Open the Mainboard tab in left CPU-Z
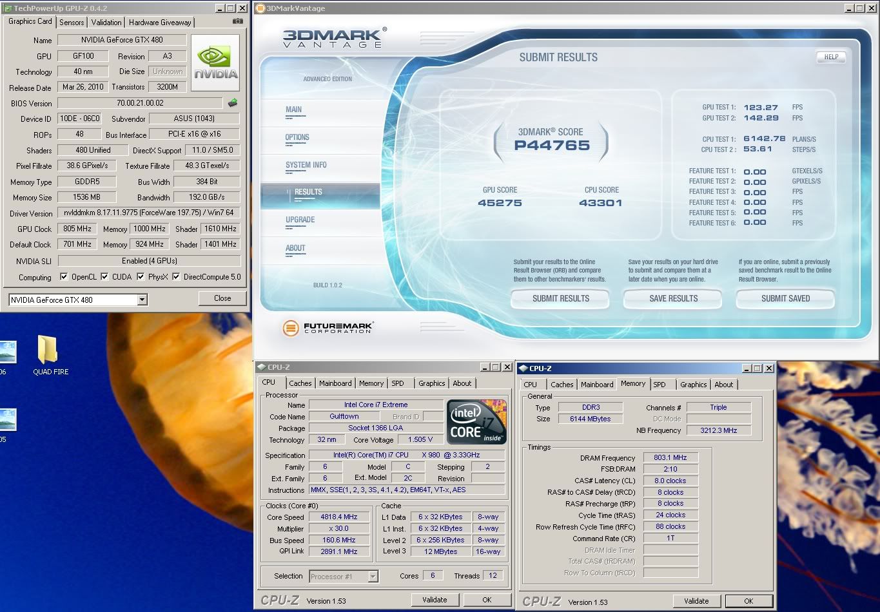 tap(335, 383)
